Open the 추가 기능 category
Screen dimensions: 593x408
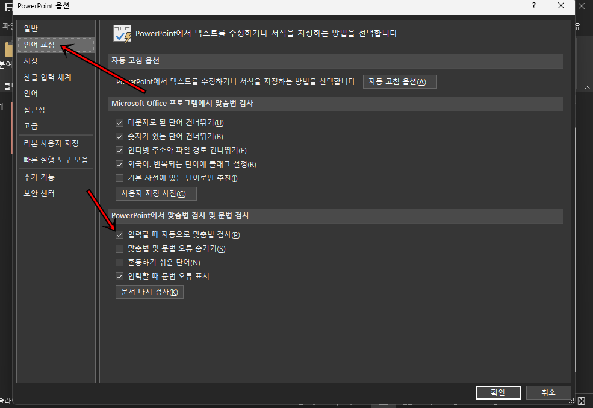[x=55, y=177]
